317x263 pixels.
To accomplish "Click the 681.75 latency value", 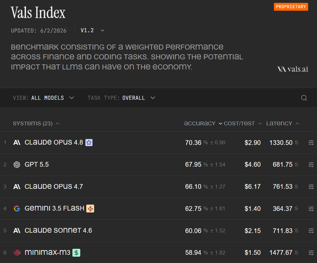I will coord(283,164).
